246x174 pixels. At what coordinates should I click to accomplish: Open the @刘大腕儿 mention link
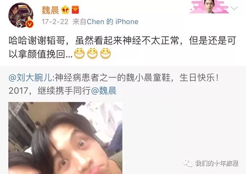coord(30,78)
